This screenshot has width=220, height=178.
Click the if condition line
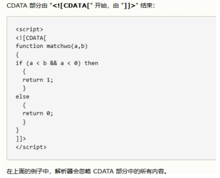point(57,63)
